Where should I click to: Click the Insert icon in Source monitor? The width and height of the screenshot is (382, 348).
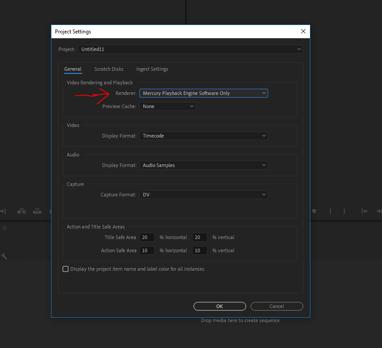[x=22, y=211]
